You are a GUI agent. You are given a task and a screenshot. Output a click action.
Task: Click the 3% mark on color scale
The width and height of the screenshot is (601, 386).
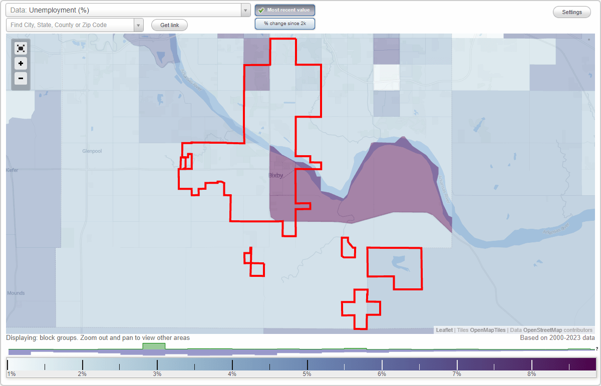(157, 373)
